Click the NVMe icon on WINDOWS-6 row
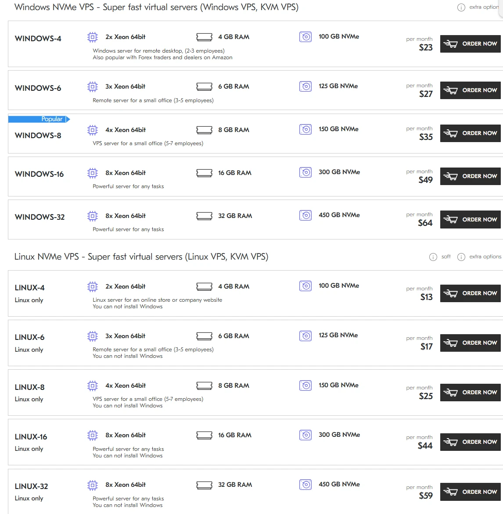The height and width of the screenshot is (514, 503). pyautogui.click(x=305, y=86)
